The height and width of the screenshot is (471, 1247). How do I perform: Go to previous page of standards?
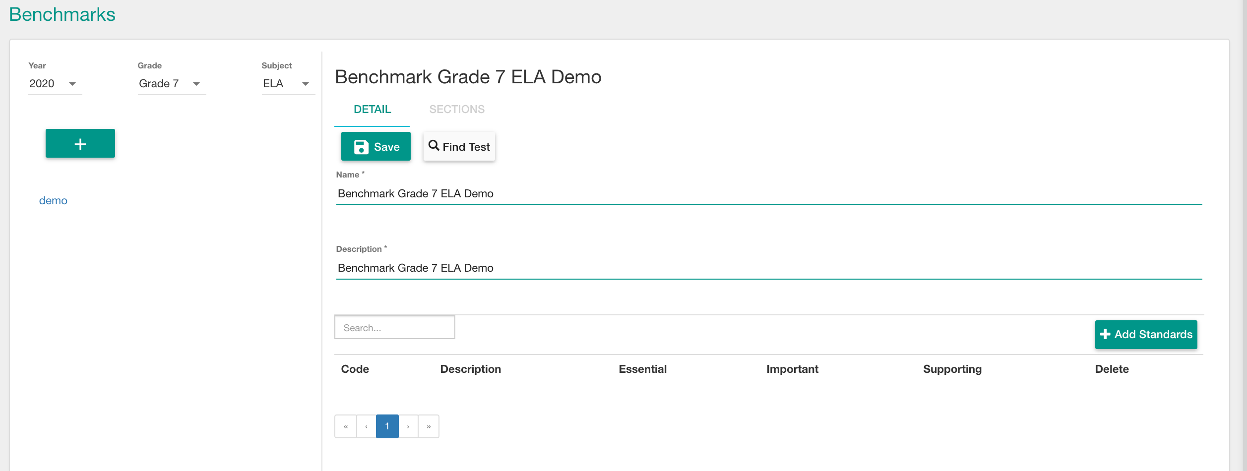[x=367, y=426]
